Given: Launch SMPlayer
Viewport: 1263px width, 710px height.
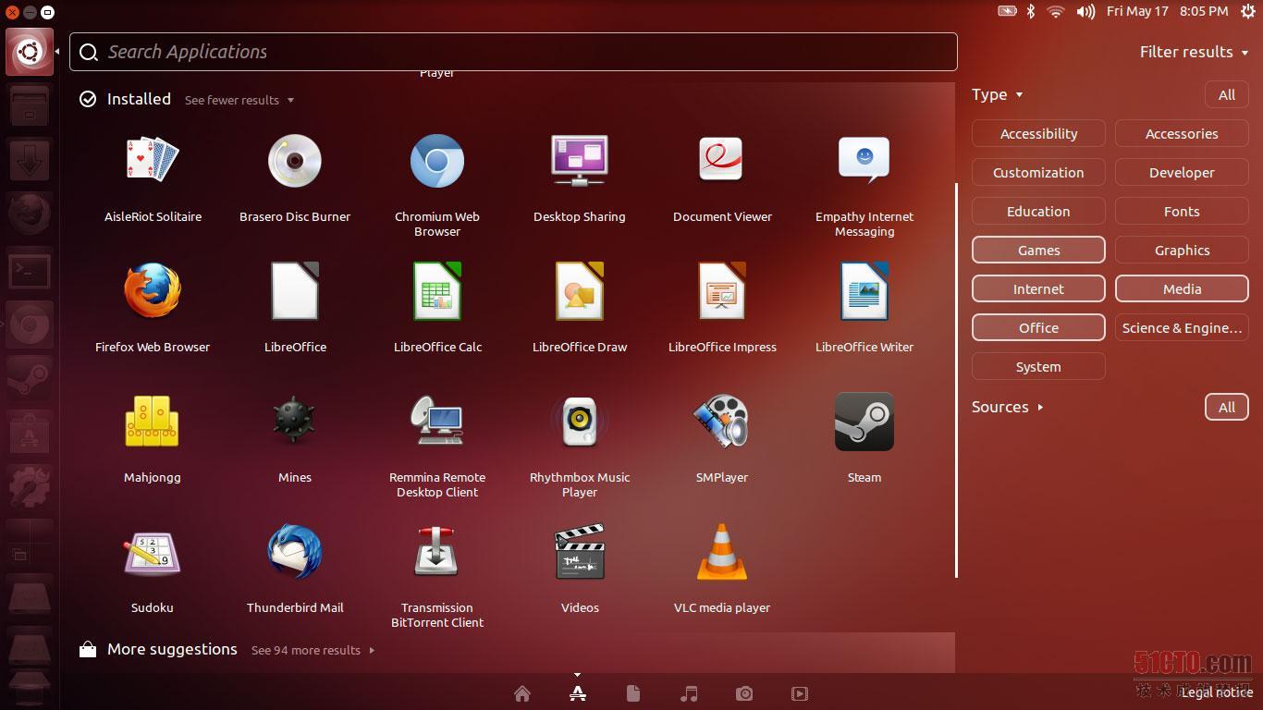Looking at the screenshot, I should (722, 422).
